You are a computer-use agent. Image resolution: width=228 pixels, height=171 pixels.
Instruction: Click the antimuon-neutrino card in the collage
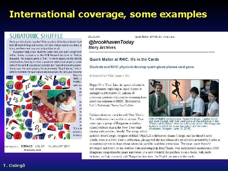click(x=38, y=128)
